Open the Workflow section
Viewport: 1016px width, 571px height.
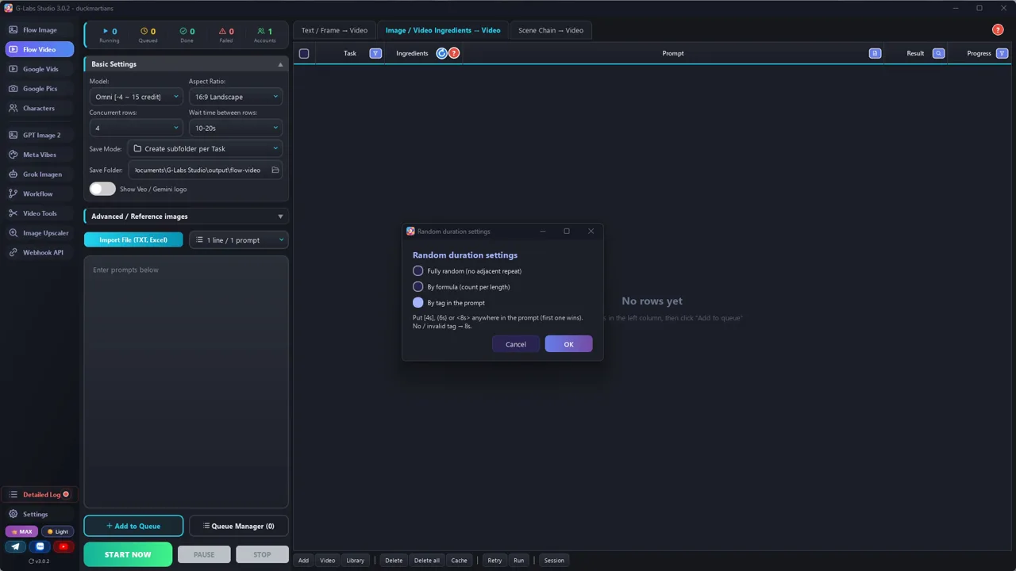pyautogui.click(x=40, y=194)
